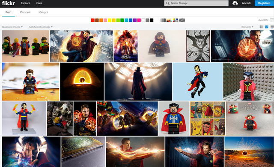Switch to square grid view icon

[x=261, y=27]
